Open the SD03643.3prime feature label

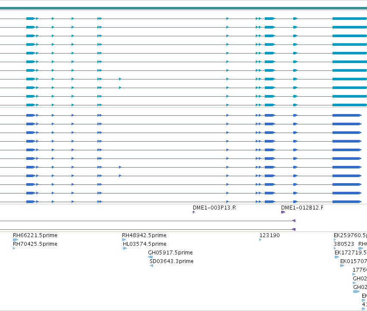point(172,261)
